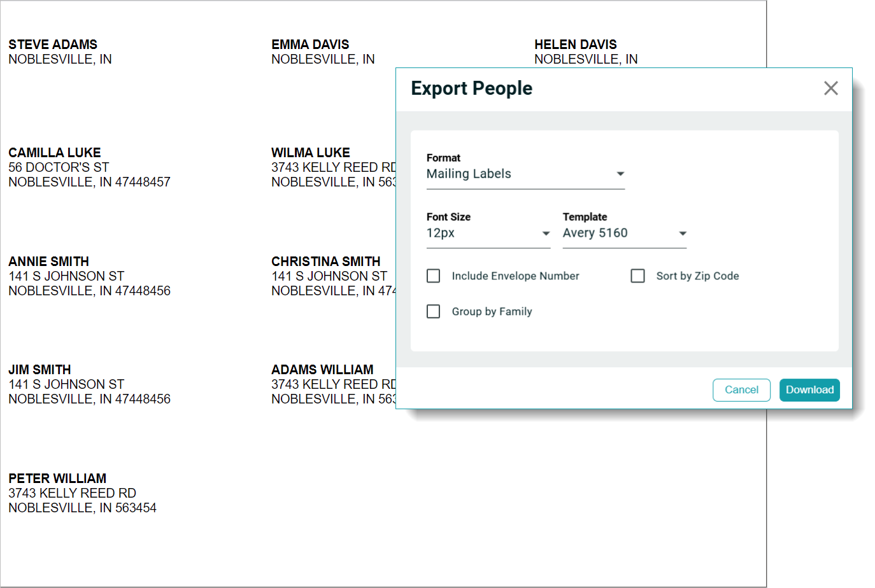Toggle the Group by Family checkbox
This screenshot has height=588, width=875.
(434, 312)
